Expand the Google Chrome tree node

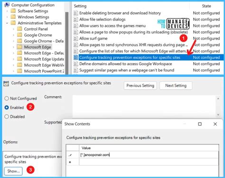(13, 35)
